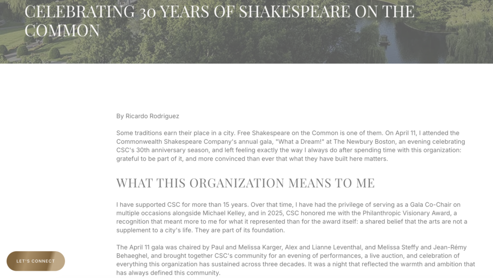The image size is (493, 278).
Task: Click the Behaeghel surname in last paragraph
Action: click(x=131, y=256)
